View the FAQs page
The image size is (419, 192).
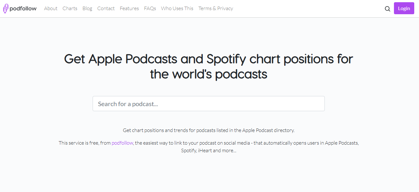150,9
